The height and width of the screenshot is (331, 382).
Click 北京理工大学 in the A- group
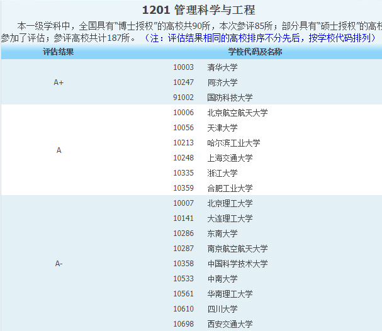230,203
